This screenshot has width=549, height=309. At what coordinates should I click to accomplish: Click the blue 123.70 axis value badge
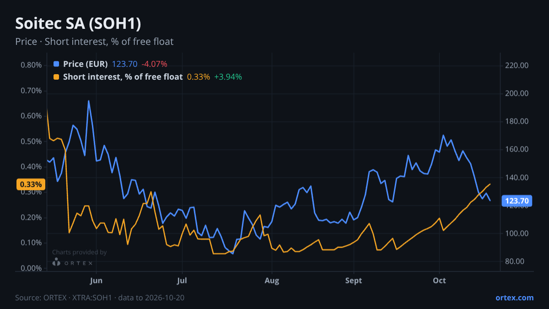518,201
